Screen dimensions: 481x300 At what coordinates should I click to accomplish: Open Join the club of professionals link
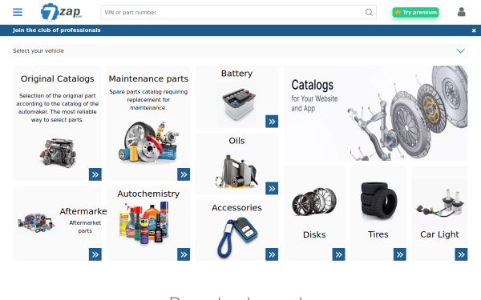57,30
